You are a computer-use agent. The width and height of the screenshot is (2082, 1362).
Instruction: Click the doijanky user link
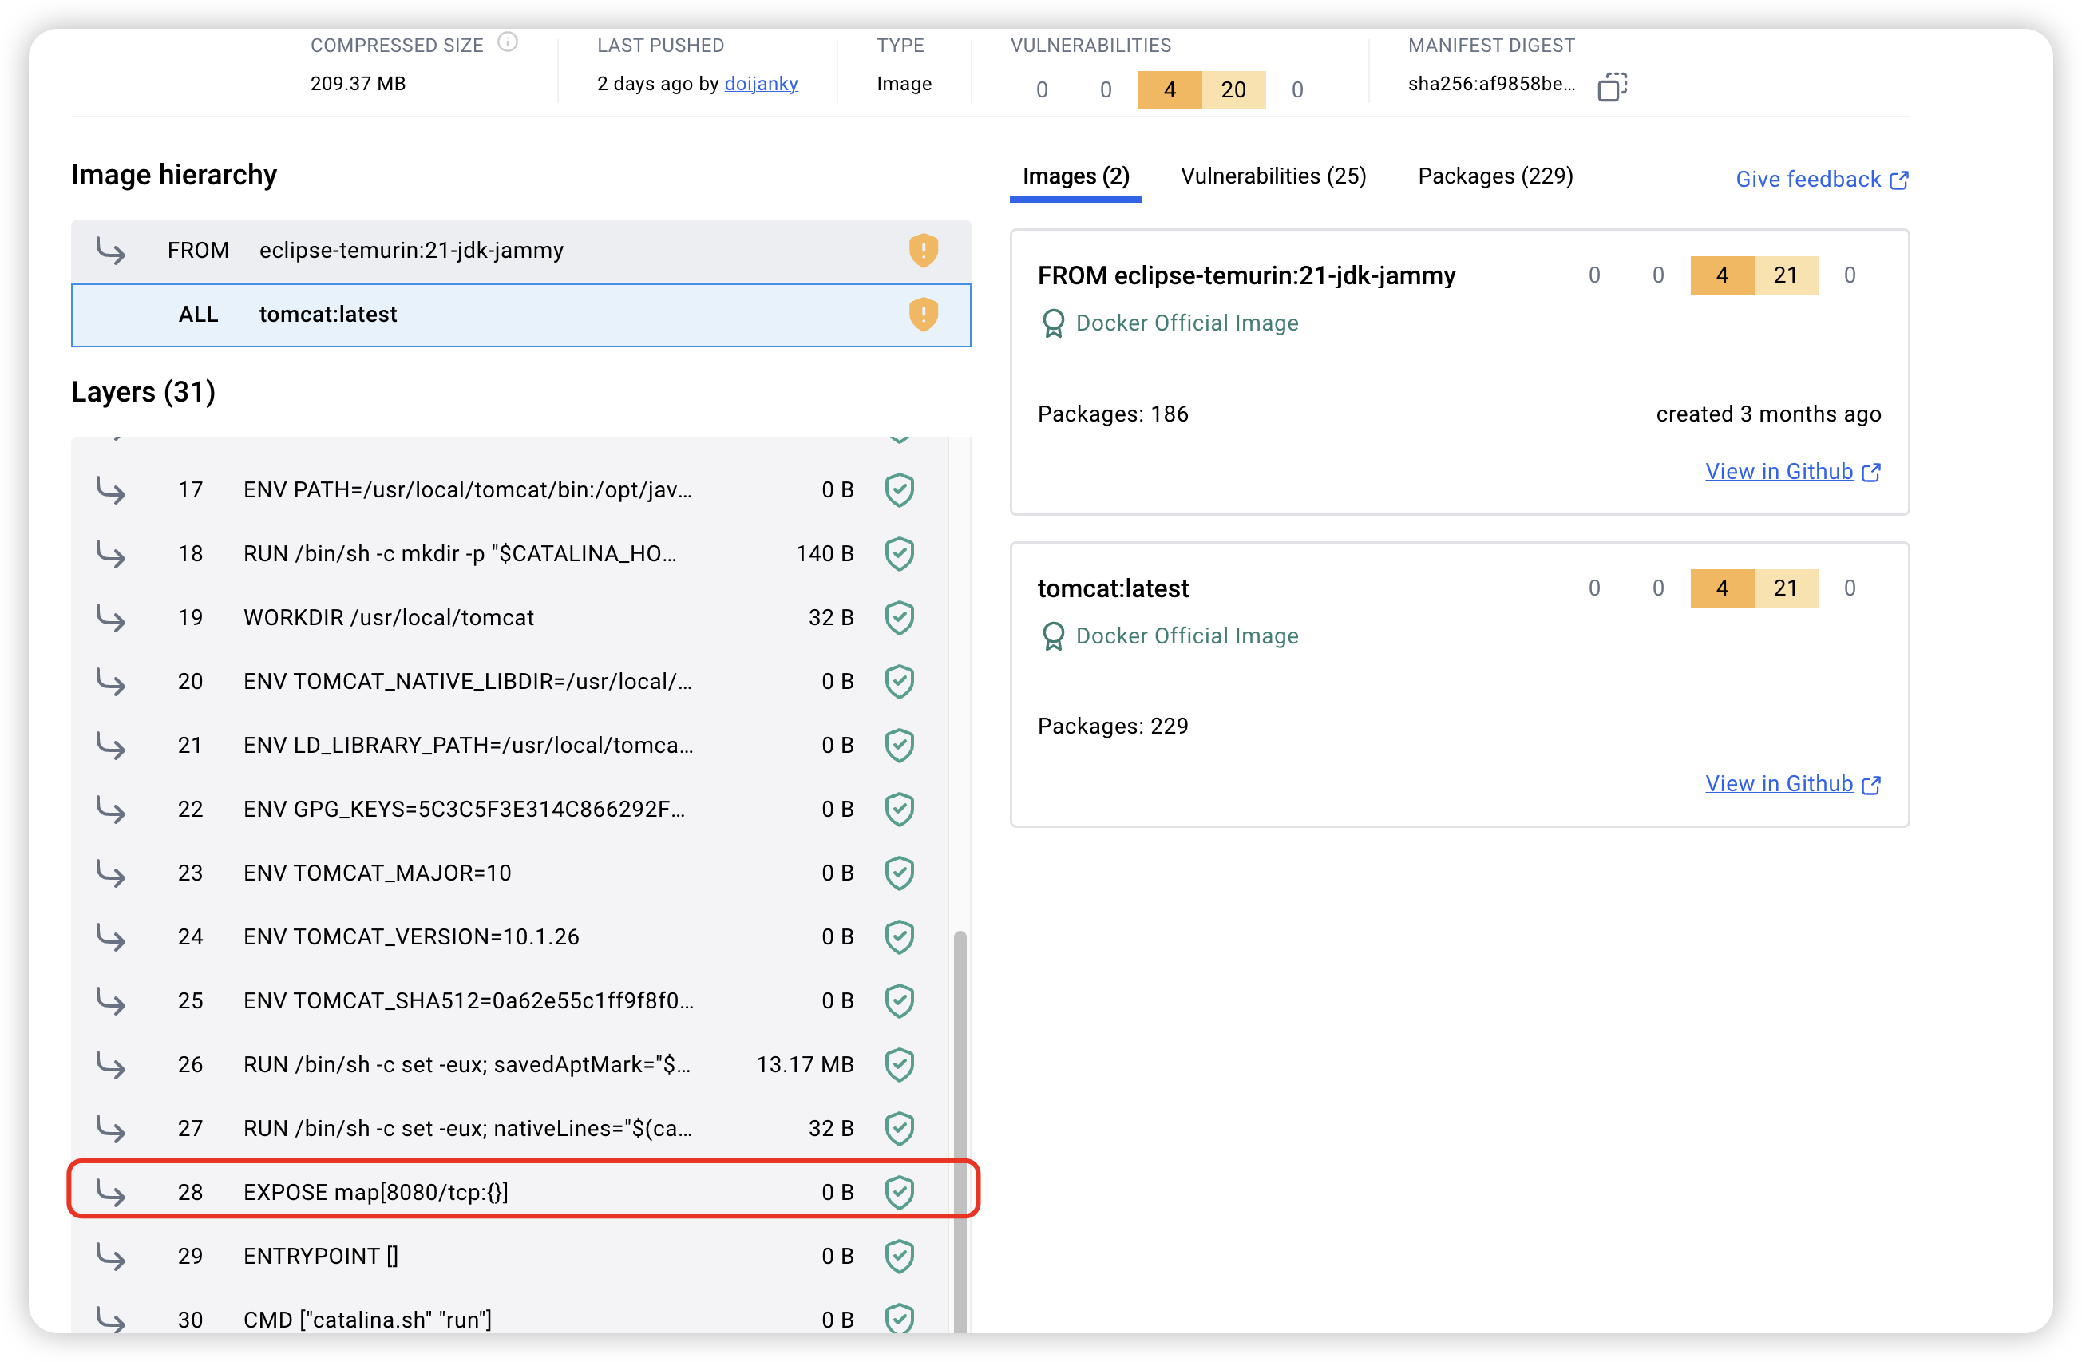[760, 84]
